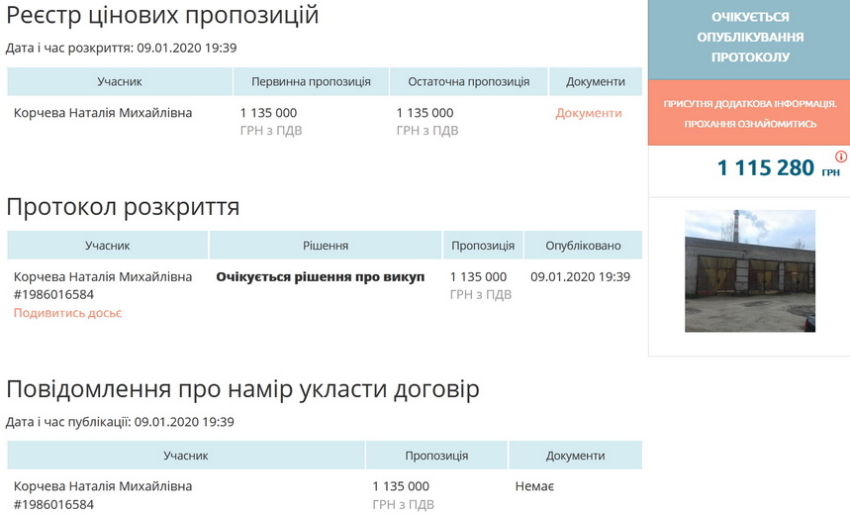850x516 pixels.
Task: Open the orange Документи link for Корчева
Action: click(589, 113)
